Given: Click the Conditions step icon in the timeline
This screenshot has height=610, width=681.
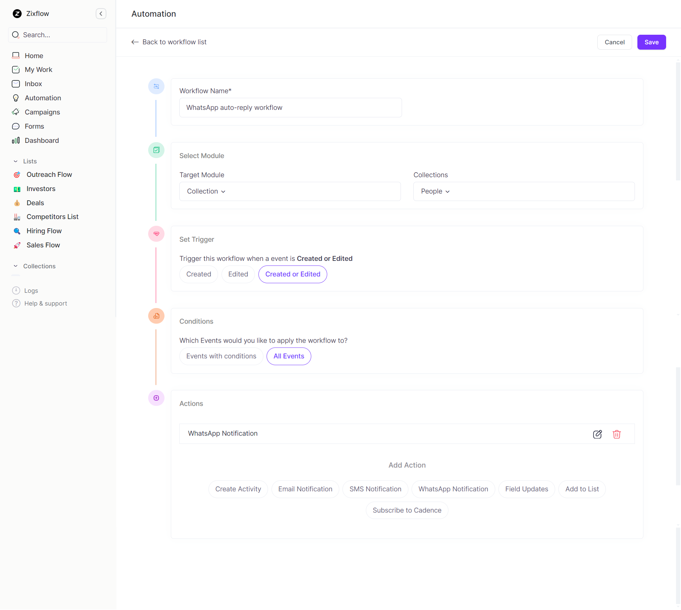Looking at the screenshot, I should (x=156, y=316).
